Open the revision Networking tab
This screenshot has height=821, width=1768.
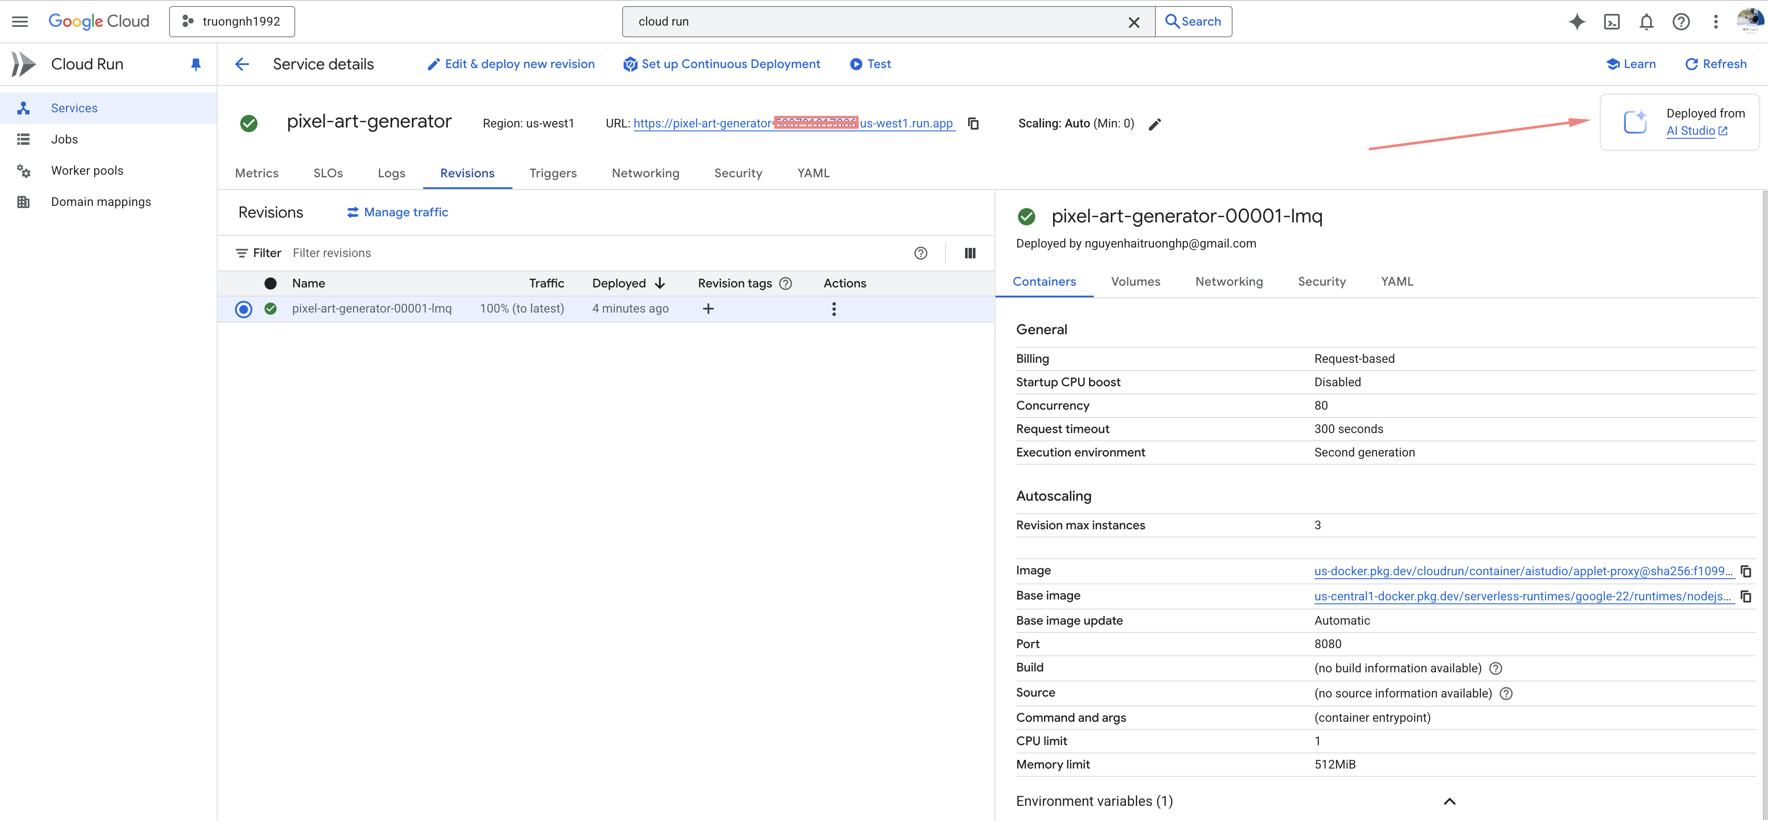point(1229,281)
